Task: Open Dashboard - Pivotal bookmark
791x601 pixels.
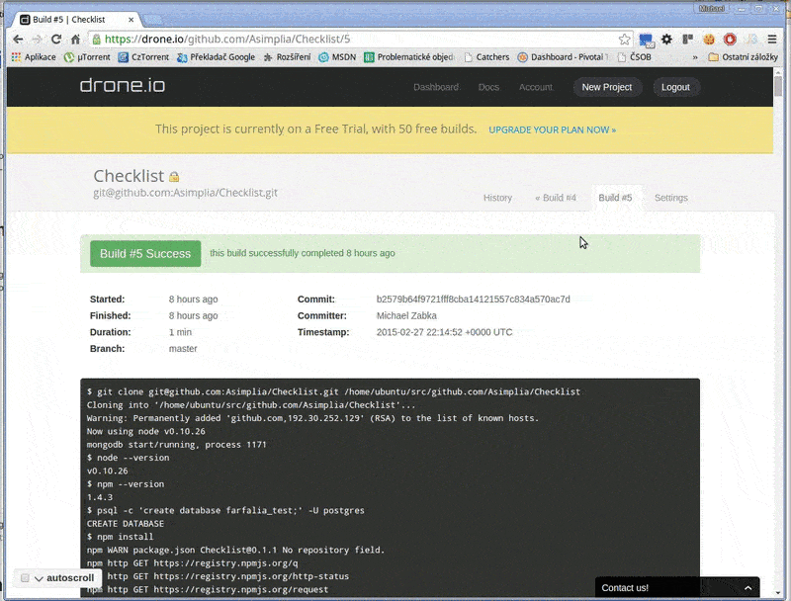Action: (x=563, y=57)
